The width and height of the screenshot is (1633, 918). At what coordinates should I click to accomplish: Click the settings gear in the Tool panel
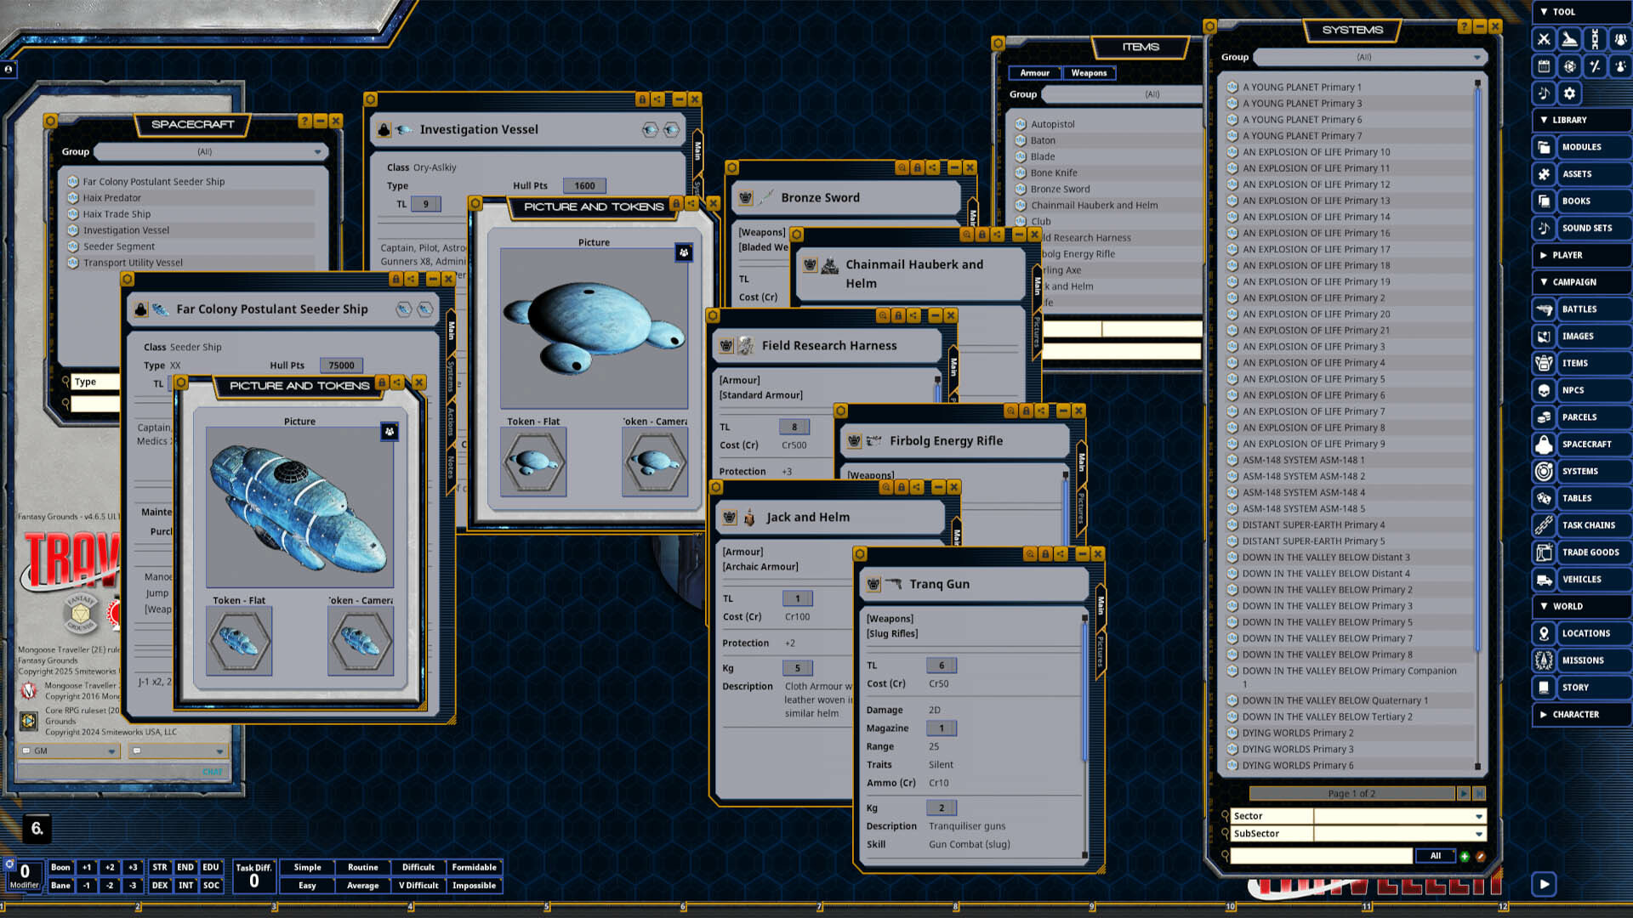click(x=1569, y=93)
